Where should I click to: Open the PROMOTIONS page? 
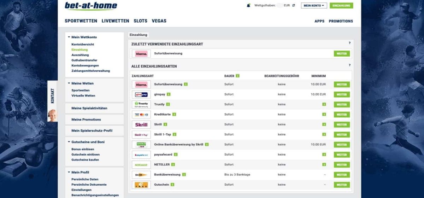(341, 21)
